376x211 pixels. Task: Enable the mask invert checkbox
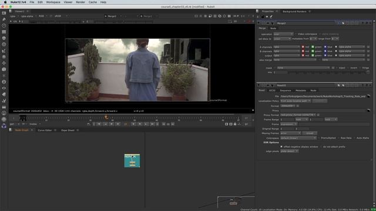pyautogui.click(x=348, y=68)
